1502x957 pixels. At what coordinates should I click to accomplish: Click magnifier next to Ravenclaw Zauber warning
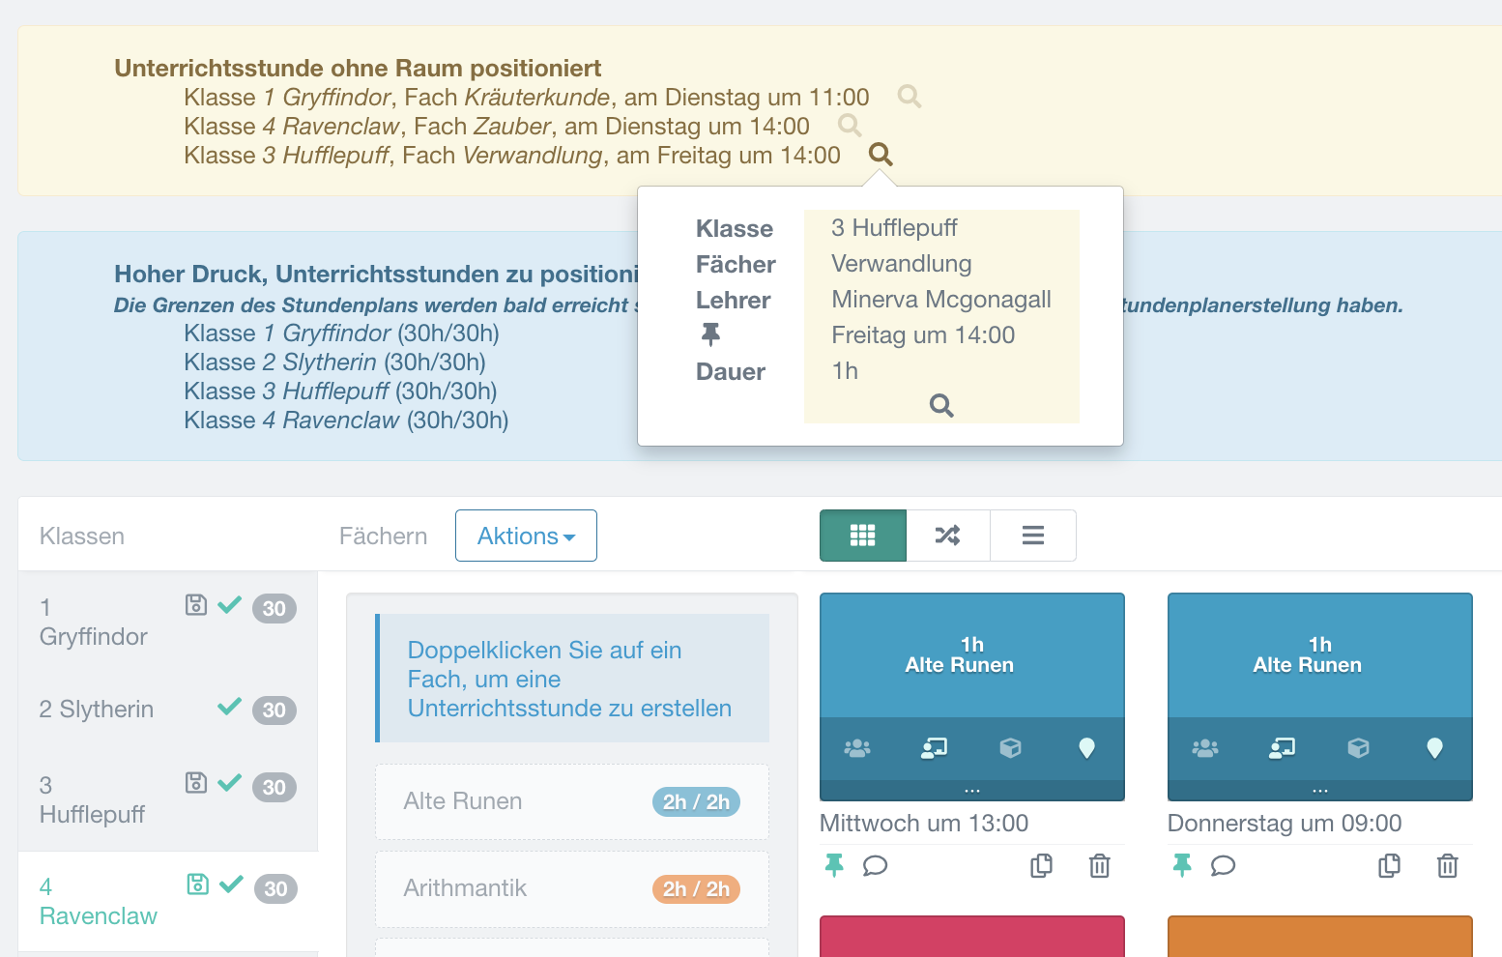[850, 126]
